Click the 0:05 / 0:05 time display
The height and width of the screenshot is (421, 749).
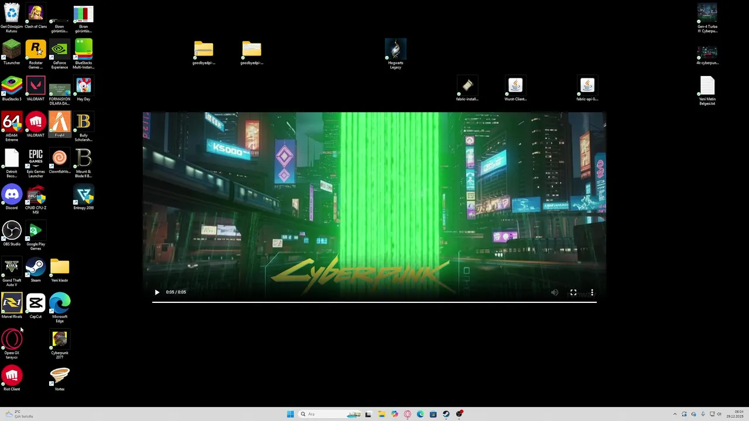click(176, 292)
